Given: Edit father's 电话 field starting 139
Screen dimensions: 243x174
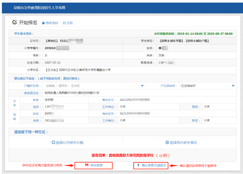Looking at the screenshot, I should coord(66,107).
